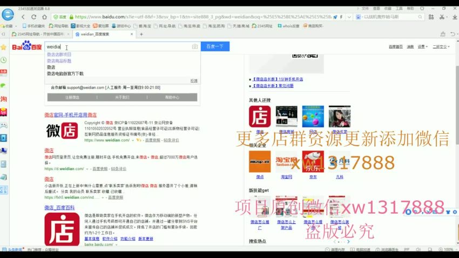Click the page vertical scrollbar
This screenshot has height=258, width=459.
457,105
